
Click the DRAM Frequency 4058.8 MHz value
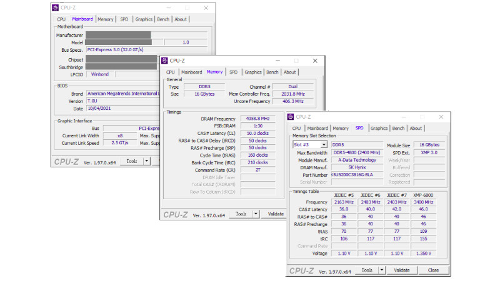(x=257, y=119)
